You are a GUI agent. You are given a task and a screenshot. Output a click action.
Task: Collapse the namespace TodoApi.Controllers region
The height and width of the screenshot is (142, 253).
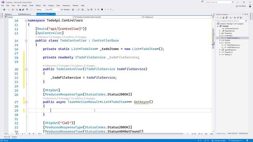26,21
